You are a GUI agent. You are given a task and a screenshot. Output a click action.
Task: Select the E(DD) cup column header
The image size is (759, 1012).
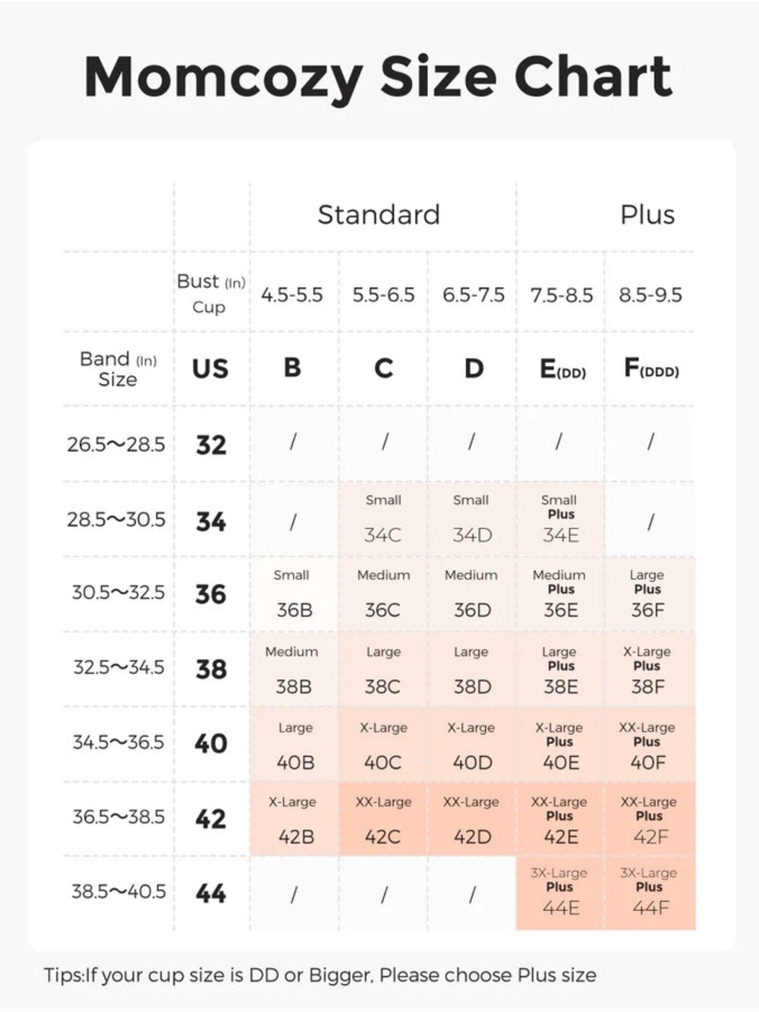(x=562, y=369)
